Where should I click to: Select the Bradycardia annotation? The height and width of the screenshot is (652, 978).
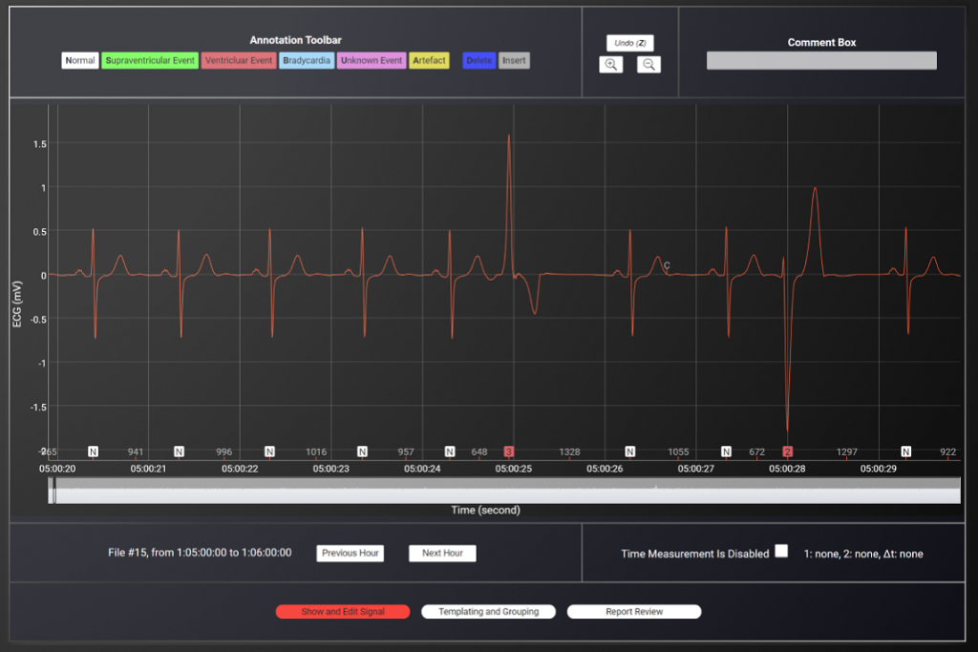coord(307,61)
